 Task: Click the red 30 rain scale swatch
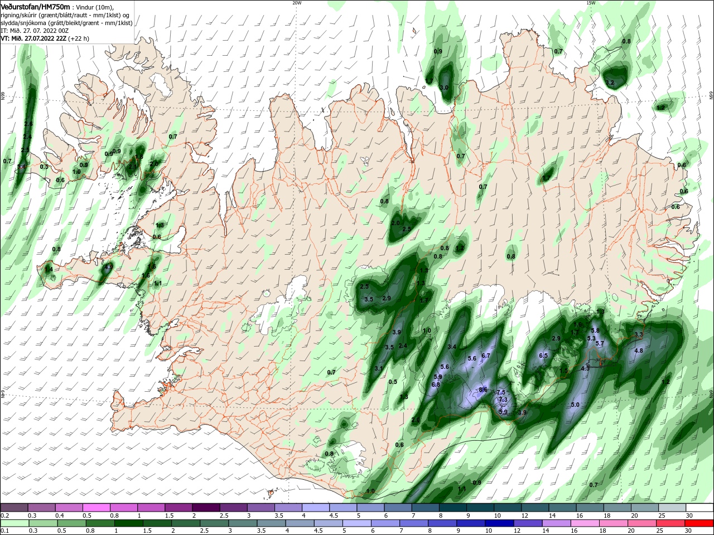699,523
